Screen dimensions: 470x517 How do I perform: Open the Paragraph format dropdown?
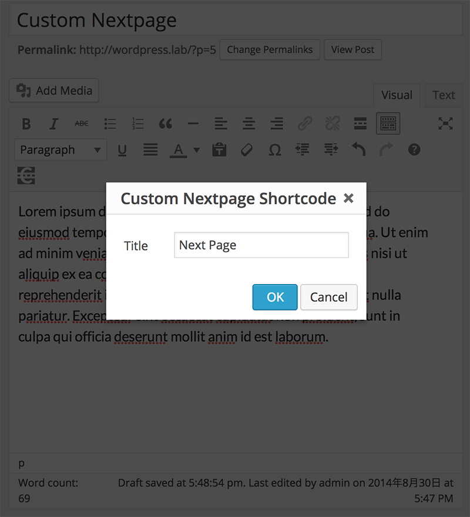[60, 150]
